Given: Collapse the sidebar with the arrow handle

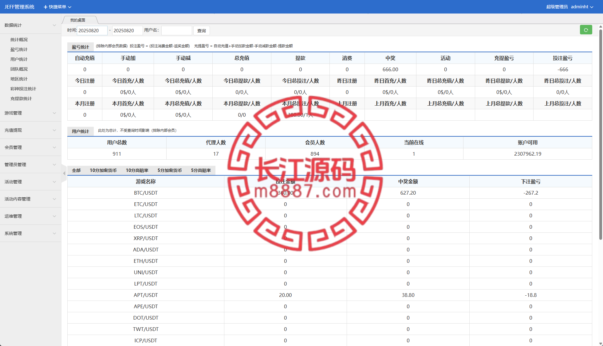Looking at the screenshot, I should click(64, 173).
